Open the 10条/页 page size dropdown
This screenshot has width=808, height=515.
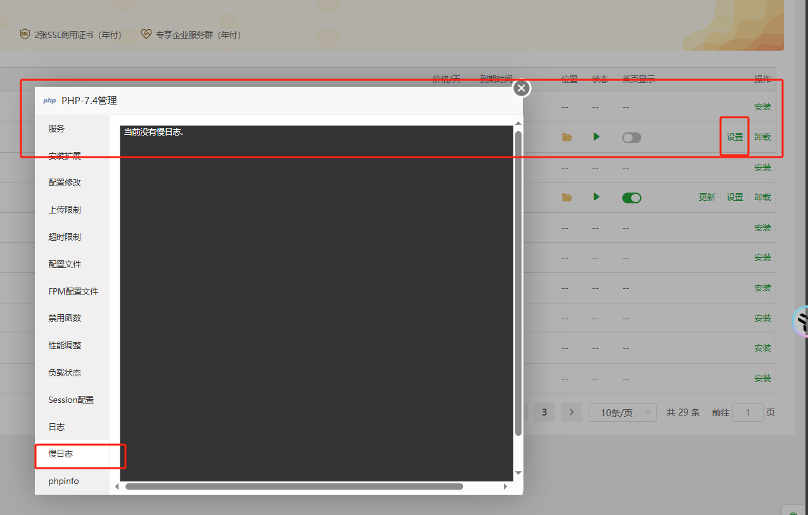pyautogui.click(x=622, y=412)
